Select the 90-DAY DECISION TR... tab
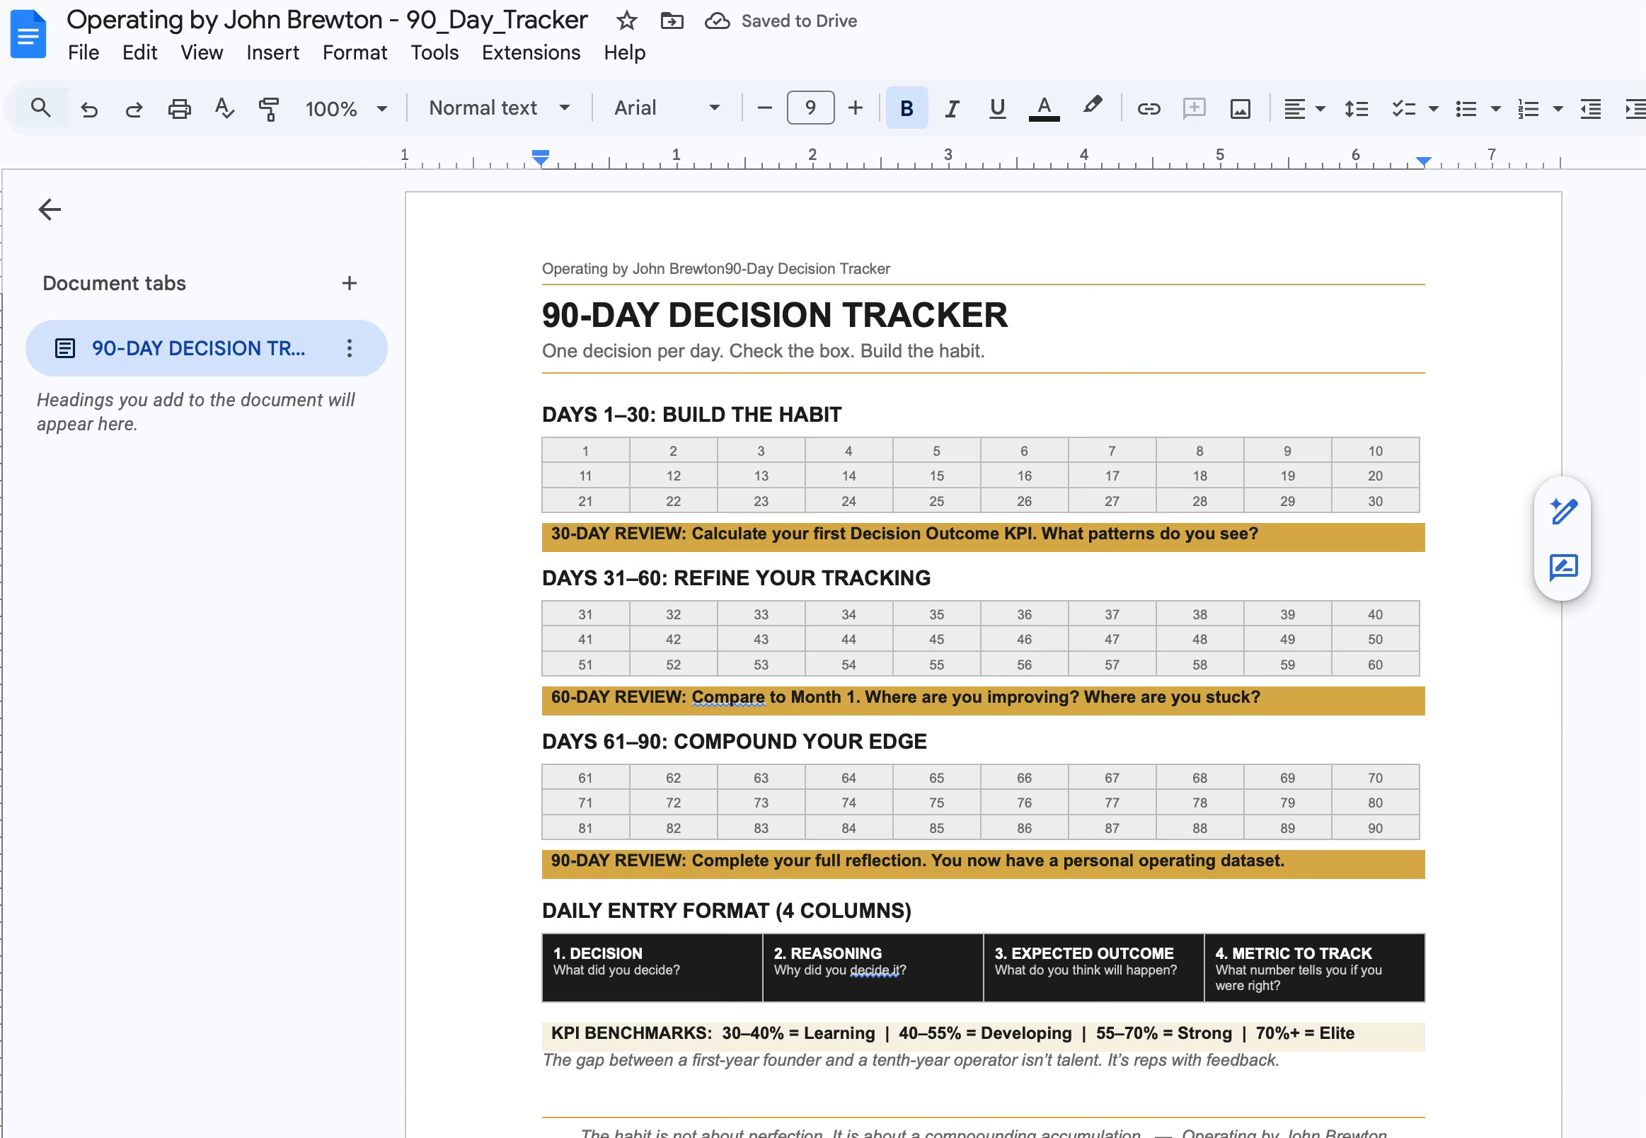Screen dimensions: 1646x1138 coord(197,348)
